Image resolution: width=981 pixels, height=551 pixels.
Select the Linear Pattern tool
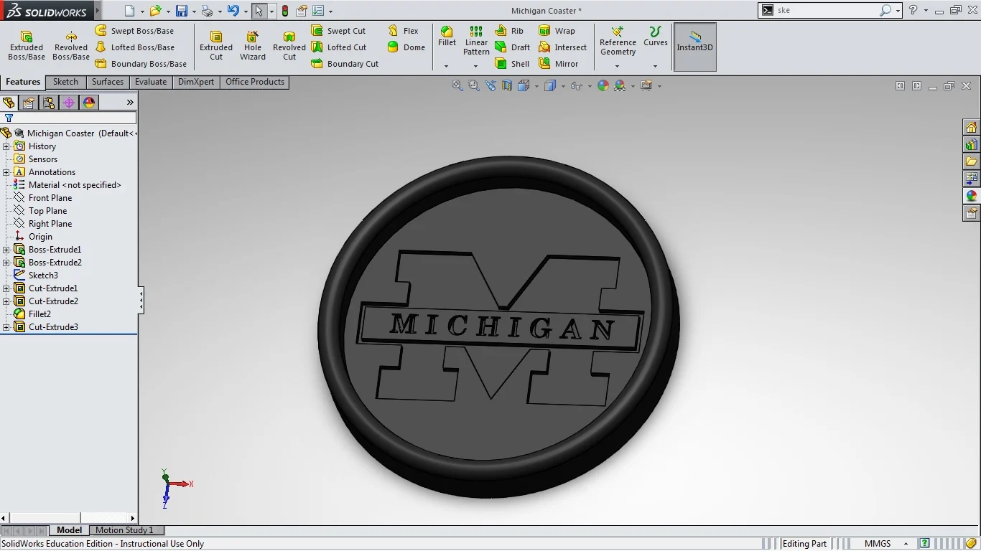476,40
